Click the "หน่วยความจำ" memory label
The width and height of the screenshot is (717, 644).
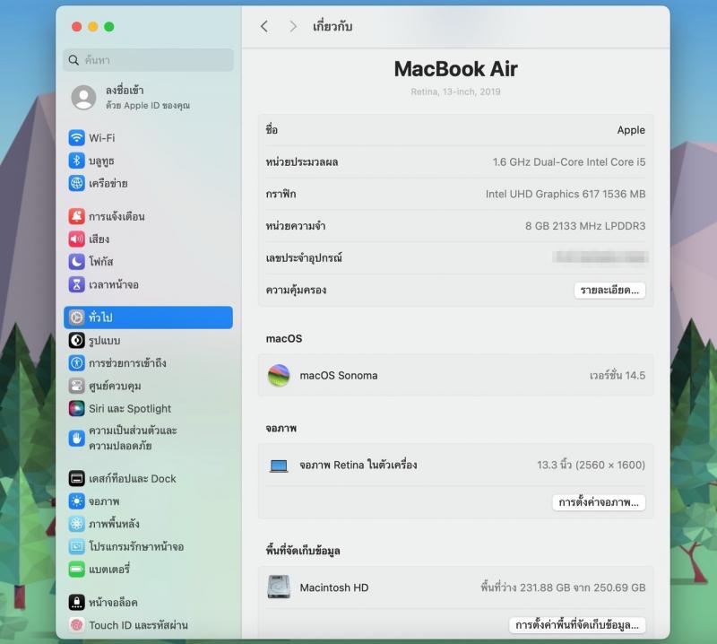[x=296, y=226]
